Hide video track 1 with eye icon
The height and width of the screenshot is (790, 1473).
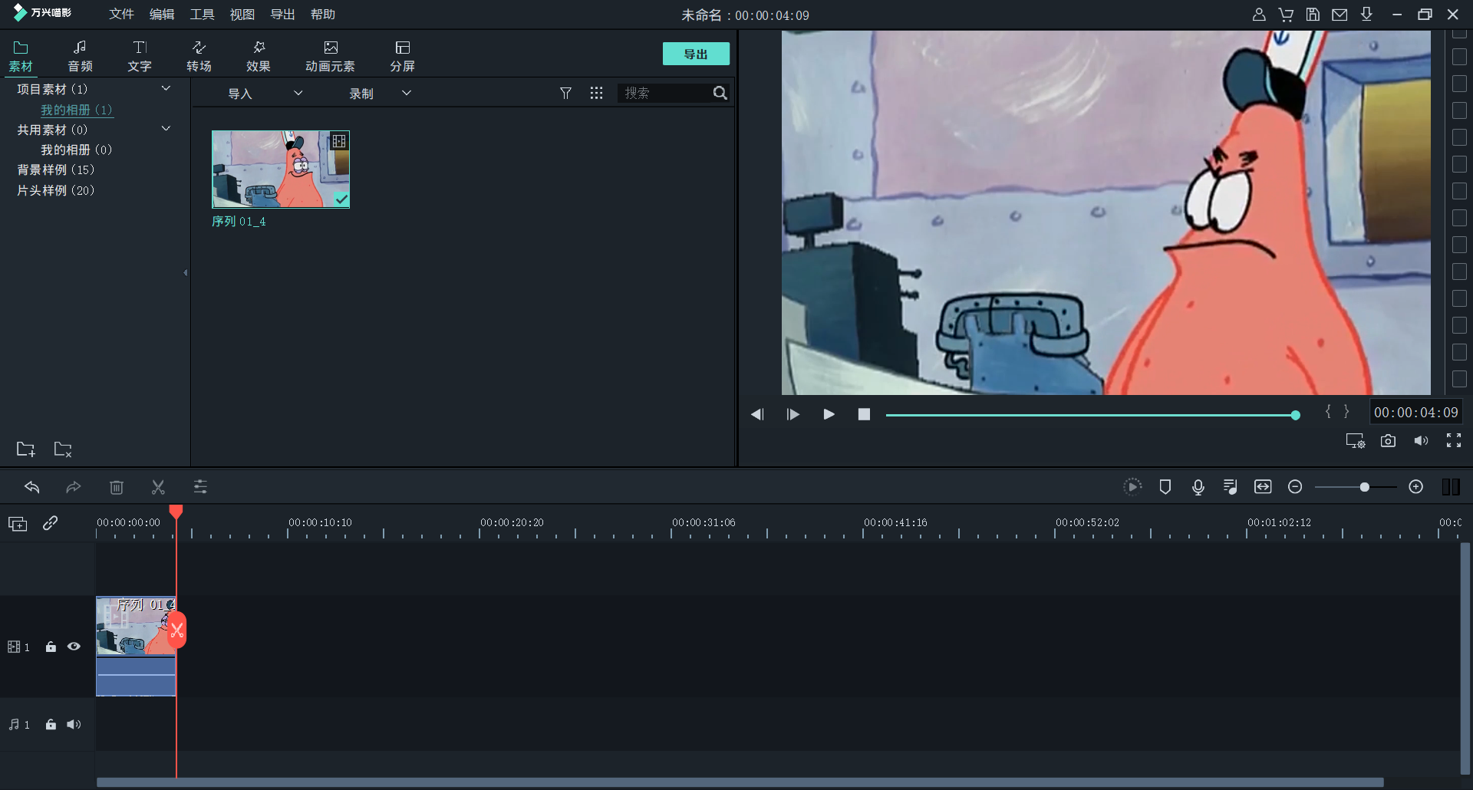74,647
